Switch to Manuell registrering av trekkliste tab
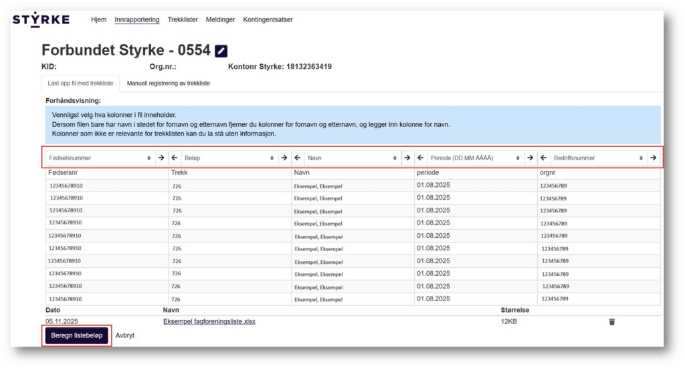685x368 pixels. 169,83
